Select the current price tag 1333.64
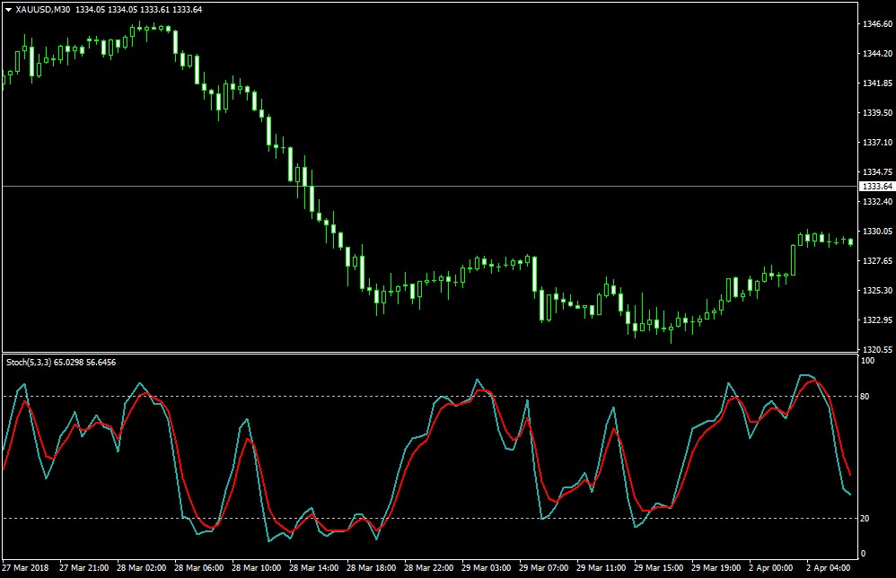This screenshot has height=578, width=896. [875, 187]
